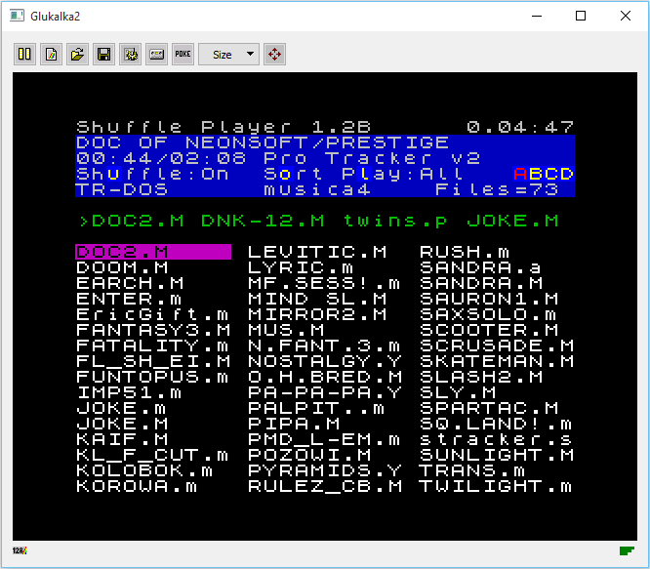Select TWILIGHT.m in the file list

(497, 487)
